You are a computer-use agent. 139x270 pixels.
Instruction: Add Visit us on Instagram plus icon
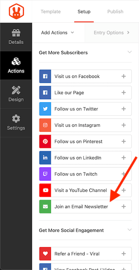pos(124,125)
